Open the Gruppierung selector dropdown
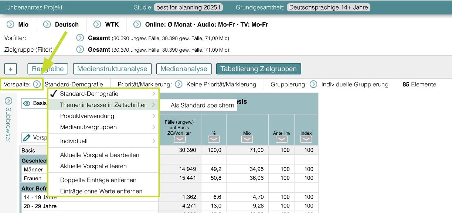 point(313,84)
